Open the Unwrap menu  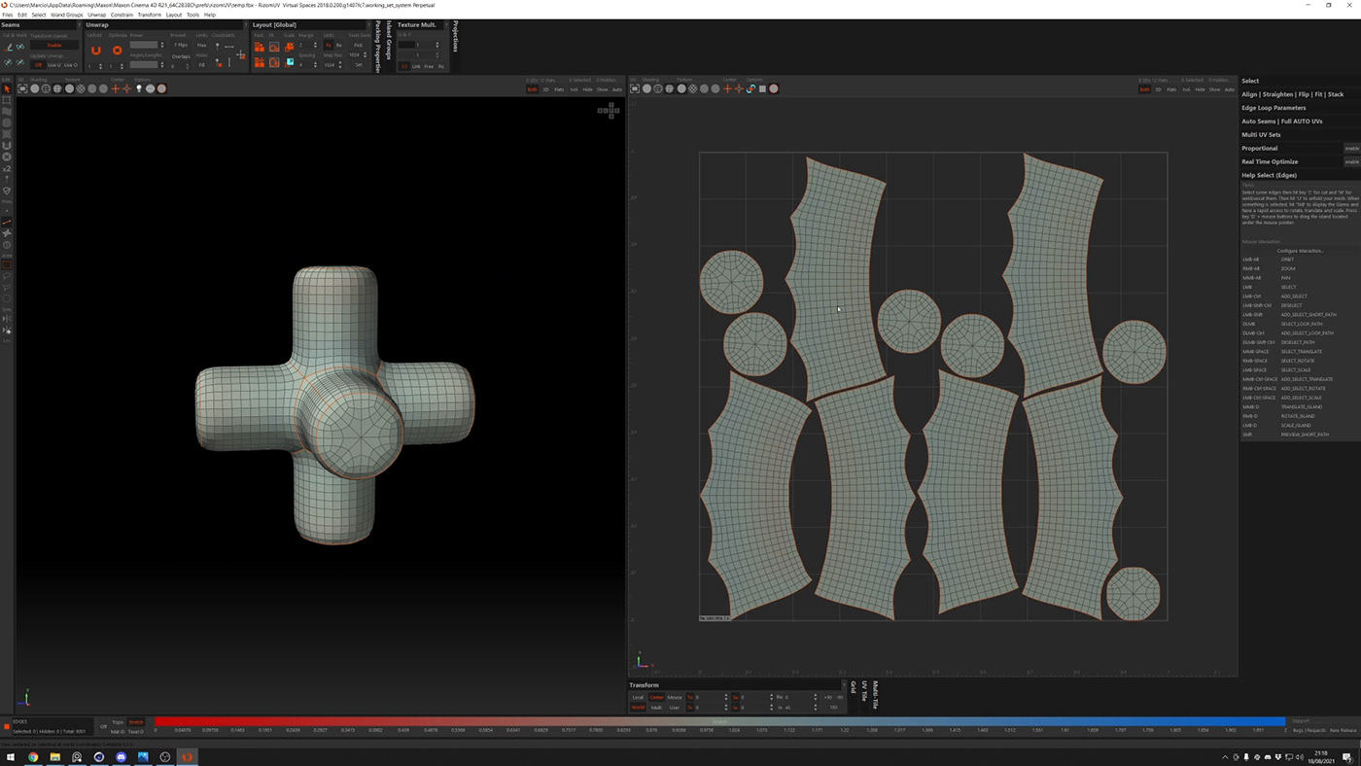(x=96, y=15)
